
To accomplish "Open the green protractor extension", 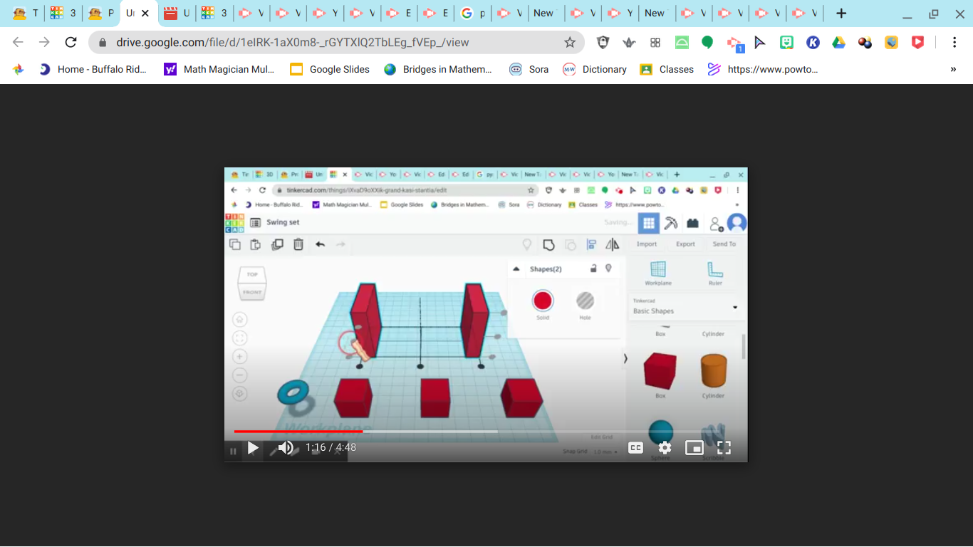I will pyautogui.click(x=682, y=42).
